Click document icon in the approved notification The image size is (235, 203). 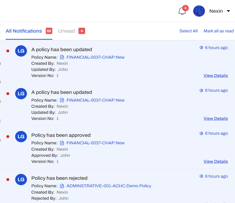pyautogui.click(x=62, y=143)
